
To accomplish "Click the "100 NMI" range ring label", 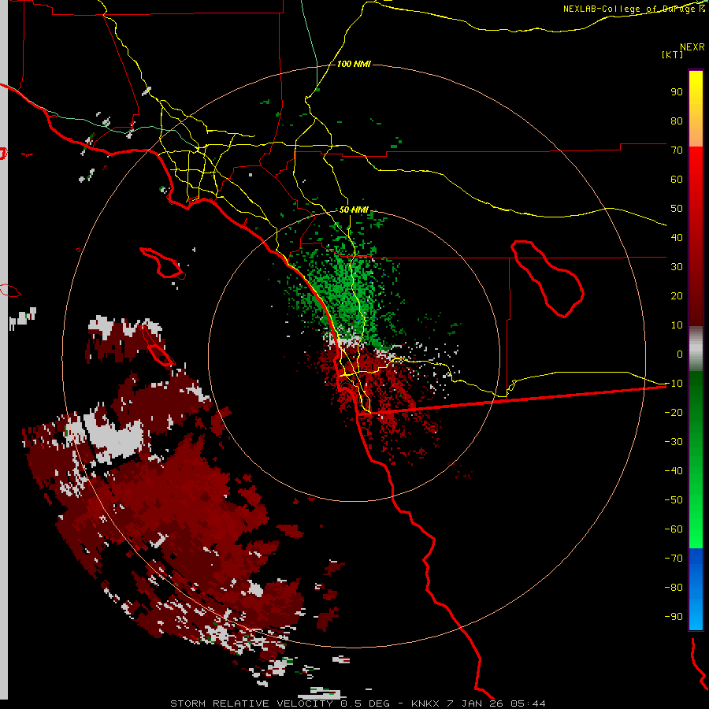I will (x=354, y=64).
